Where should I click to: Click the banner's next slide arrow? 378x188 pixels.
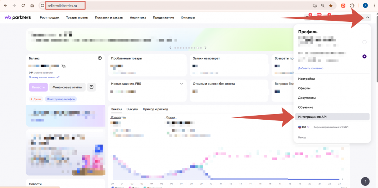[206, 48]
